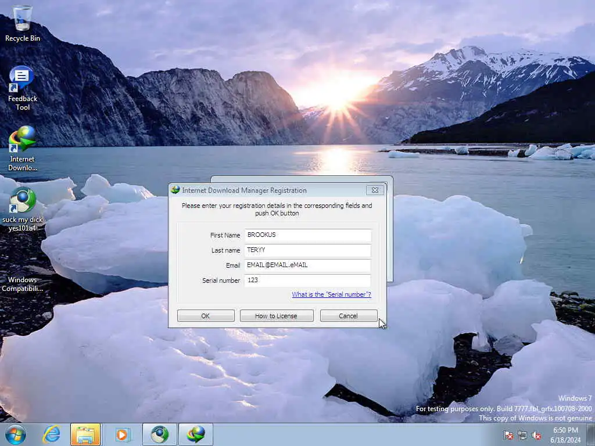Focus the Email input field
595x446 pixels.
click(x=308, y=265)
